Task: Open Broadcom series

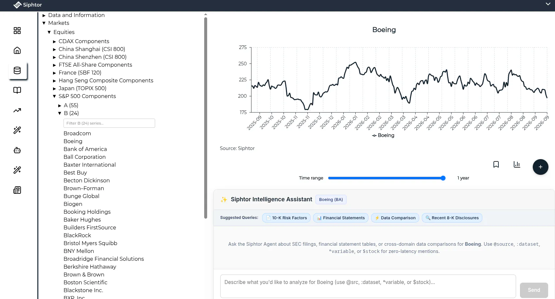Action: [77, 133]
